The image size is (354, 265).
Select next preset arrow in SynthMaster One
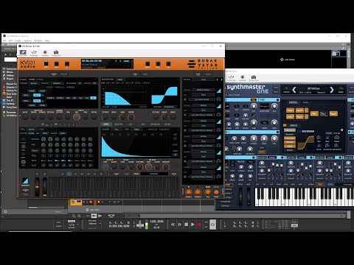click(x=332, y=90)
